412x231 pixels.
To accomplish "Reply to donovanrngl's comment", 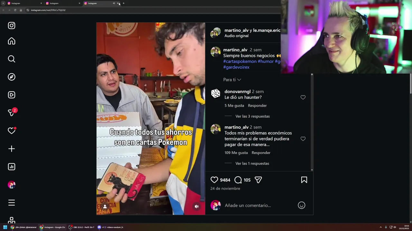I will coord(257,106).
